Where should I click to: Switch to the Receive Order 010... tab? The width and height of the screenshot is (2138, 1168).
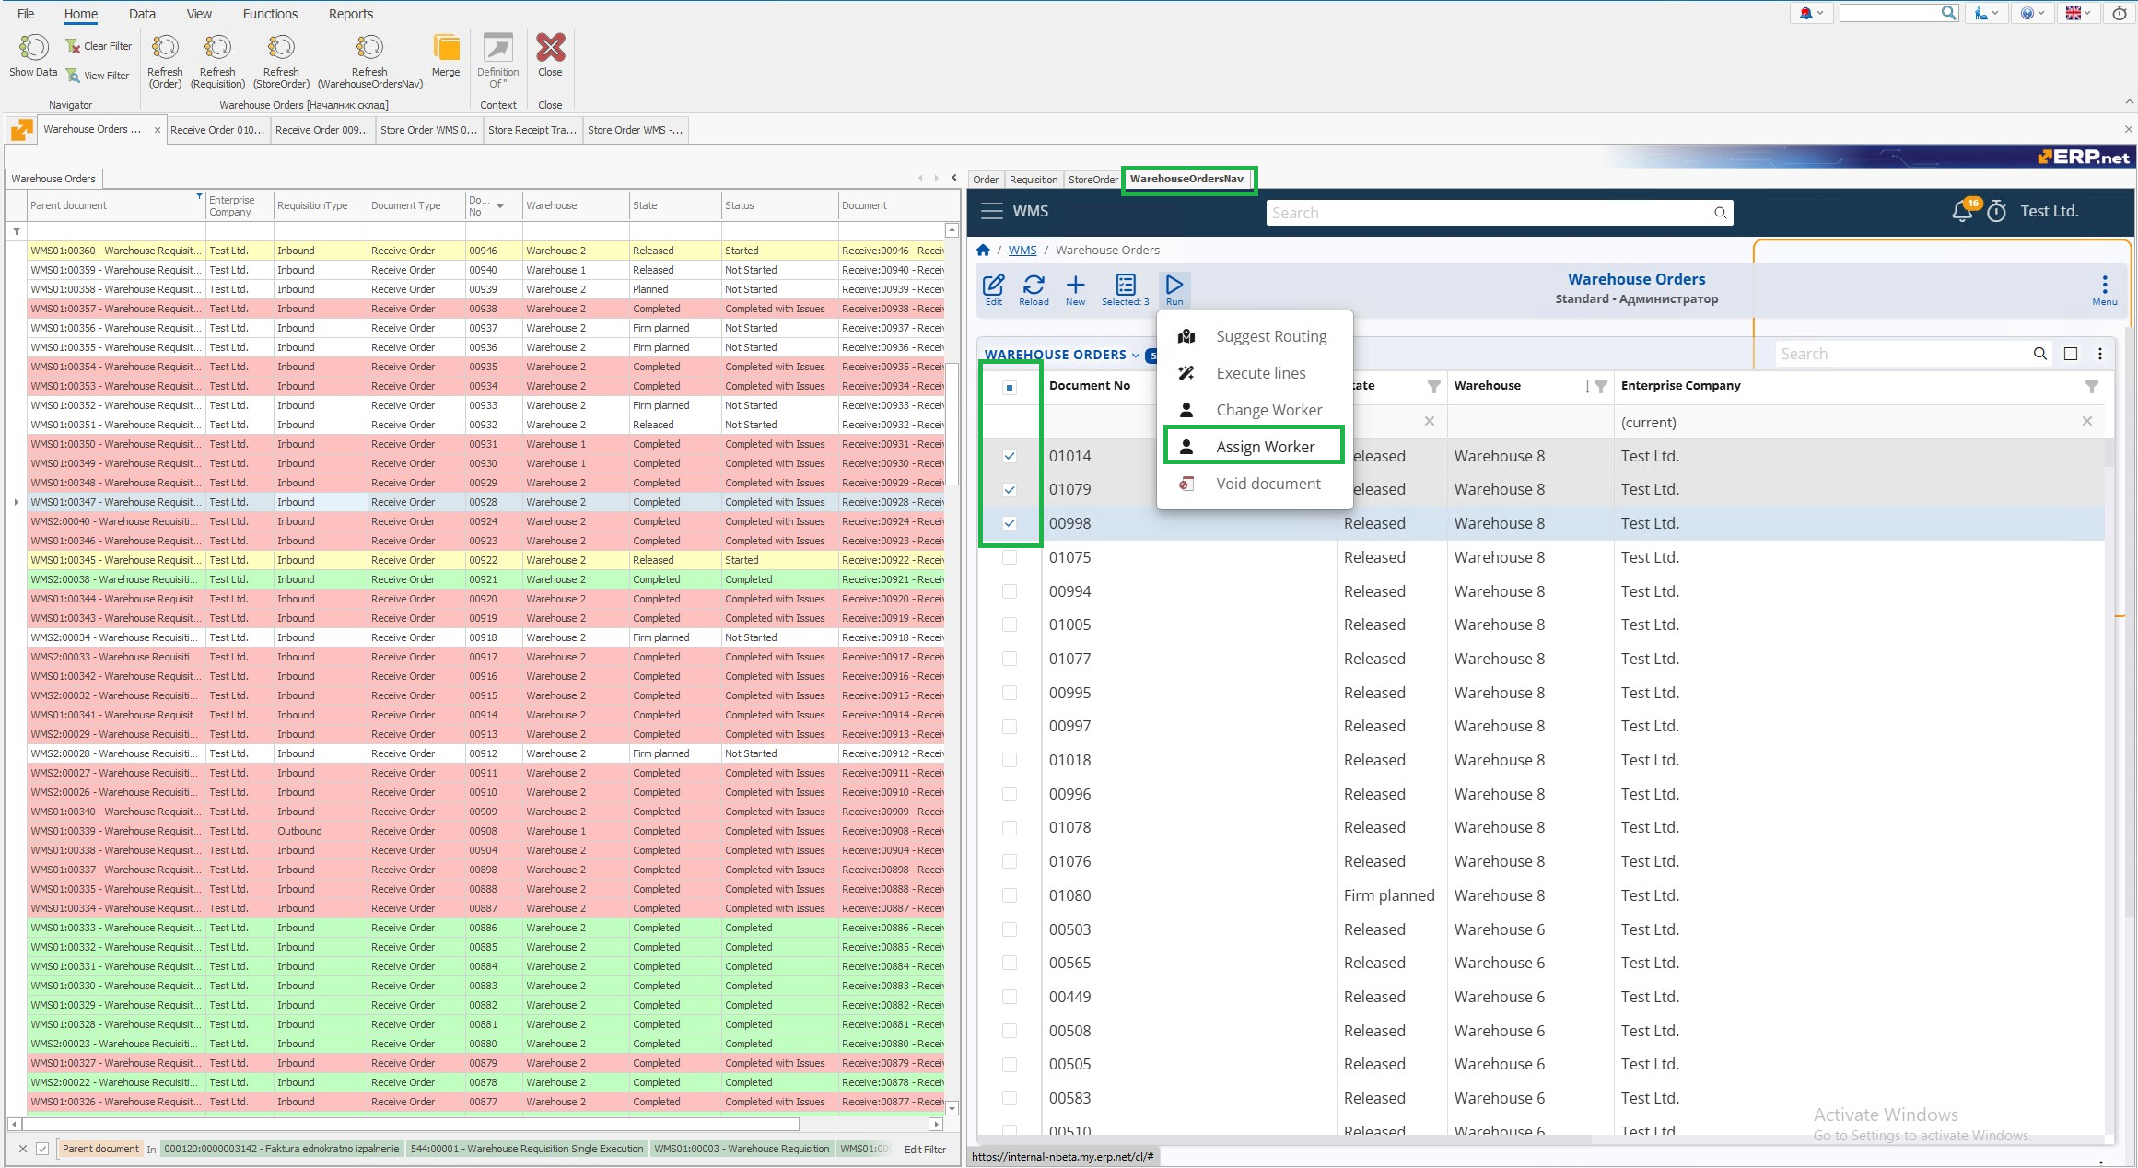pos(217,130)
